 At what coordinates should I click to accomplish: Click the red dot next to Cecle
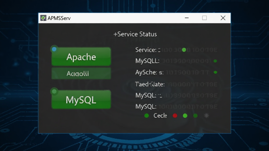(x=175, y=116)
